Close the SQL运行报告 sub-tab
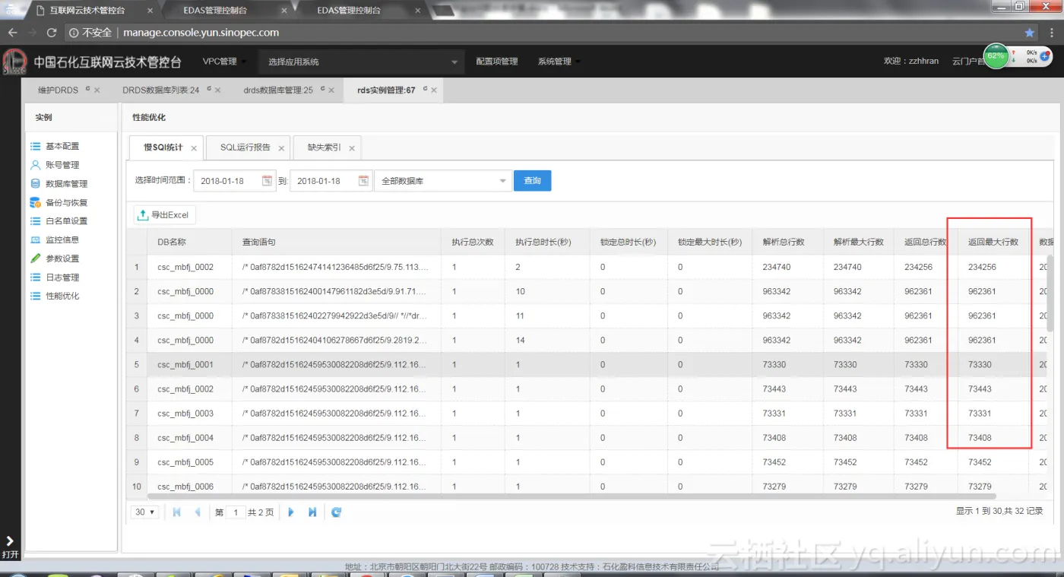1064x577 pixels. 281,148
